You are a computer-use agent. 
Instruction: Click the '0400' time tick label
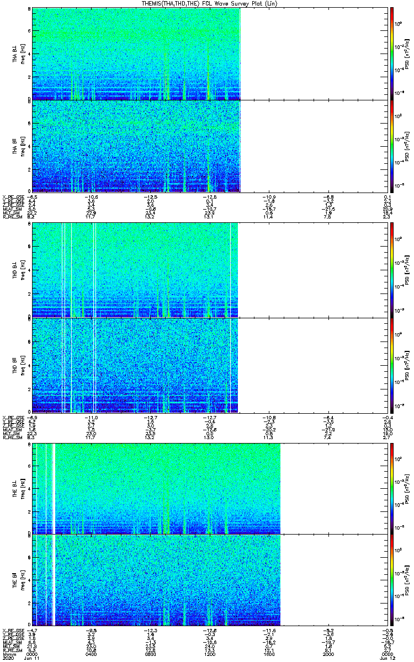(x=91, y=654)
